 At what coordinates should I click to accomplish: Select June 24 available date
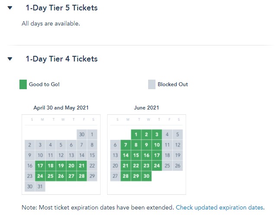[x=157, y=166]
